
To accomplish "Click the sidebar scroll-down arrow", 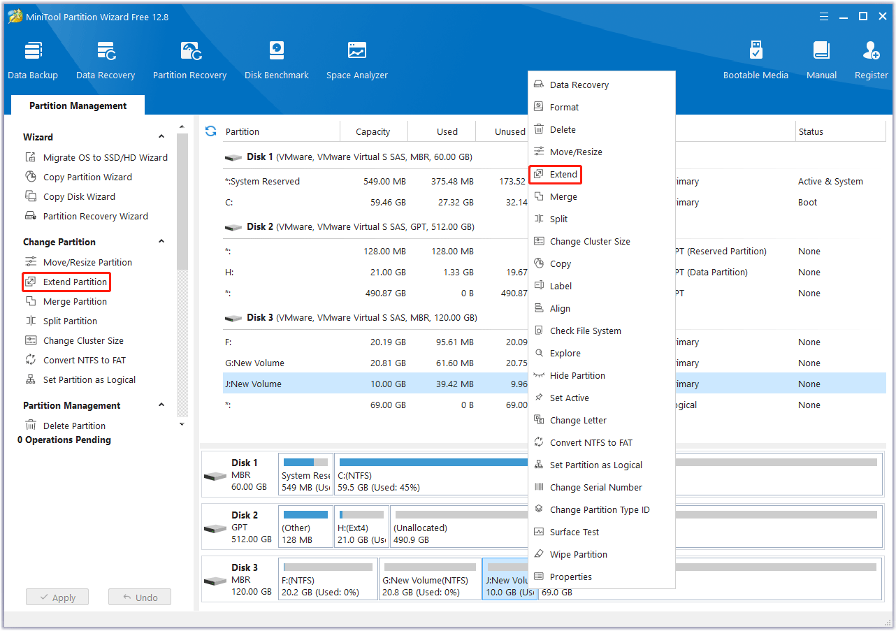I will click(182, 424).
